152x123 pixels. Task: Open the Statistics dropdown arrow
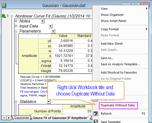tap(48, 102)
